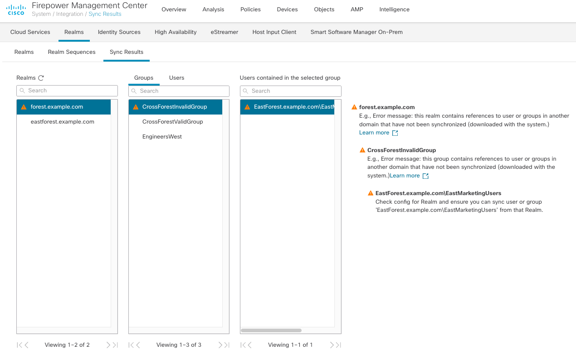Open Learn more link under forest.example.com error
Viewport: 576px width, 354px height.
374,133
